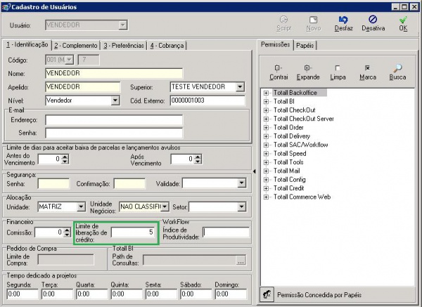Click the Expande tree icon
This screenshot has height=307, width=422.
point(308,68)
